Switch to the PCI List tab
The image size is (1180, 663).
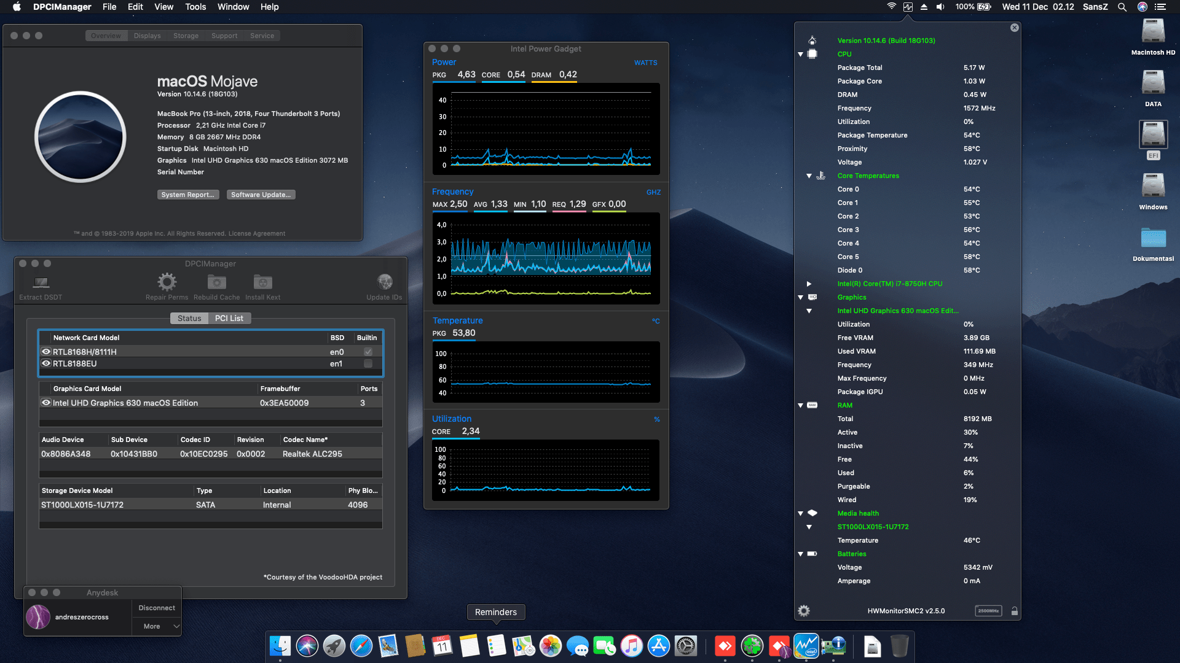[x=228, y=318]
